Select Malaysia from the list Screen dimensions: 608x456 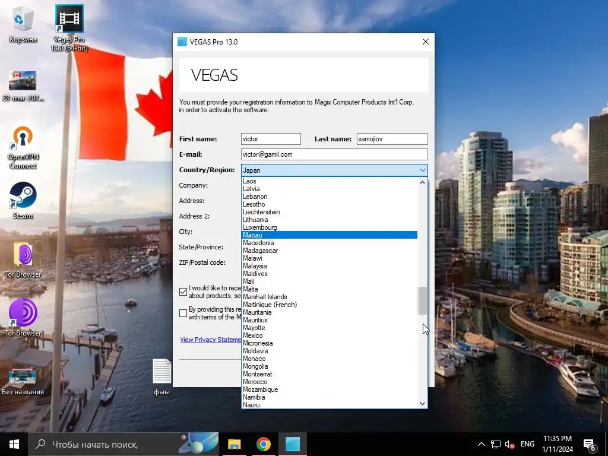[329, 266]
